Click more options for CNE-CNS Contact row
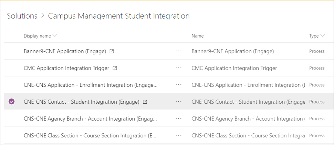 178,102
